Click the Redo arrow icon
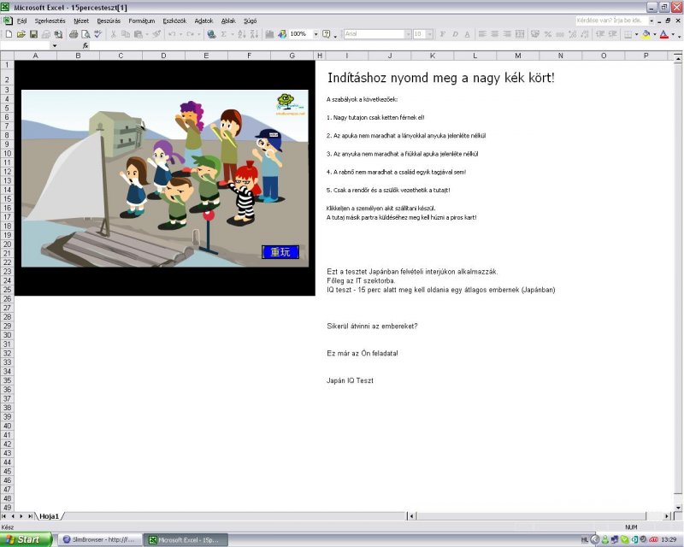Viewport: 684px width, 547px height. 190,34
